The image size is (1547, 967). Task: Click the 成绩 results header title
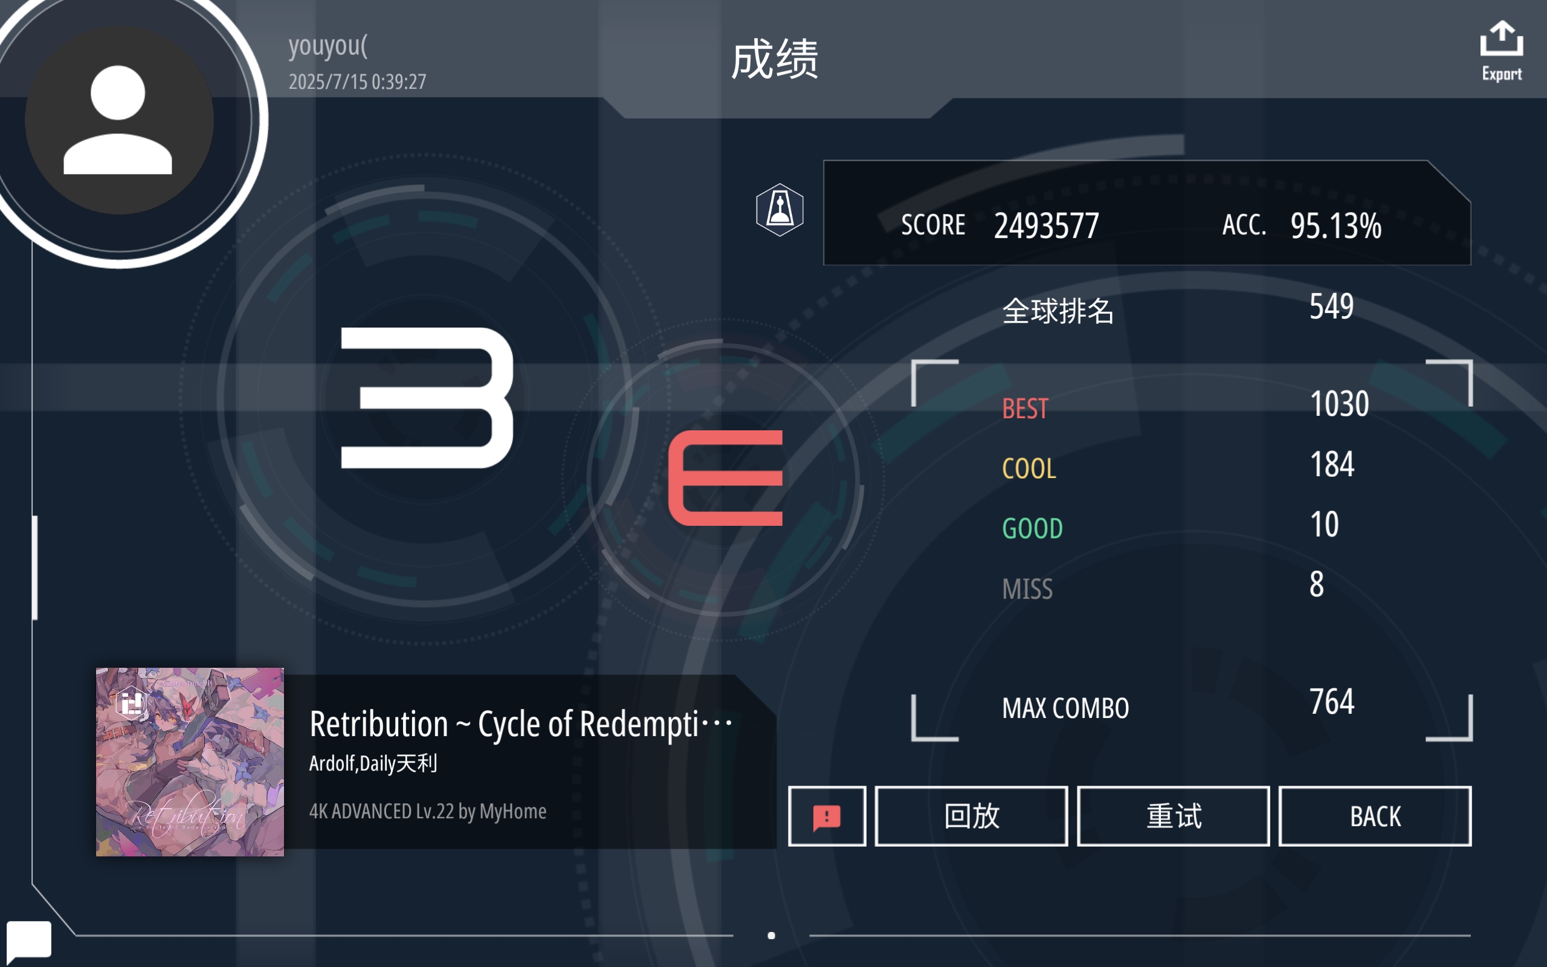[774, 58]
